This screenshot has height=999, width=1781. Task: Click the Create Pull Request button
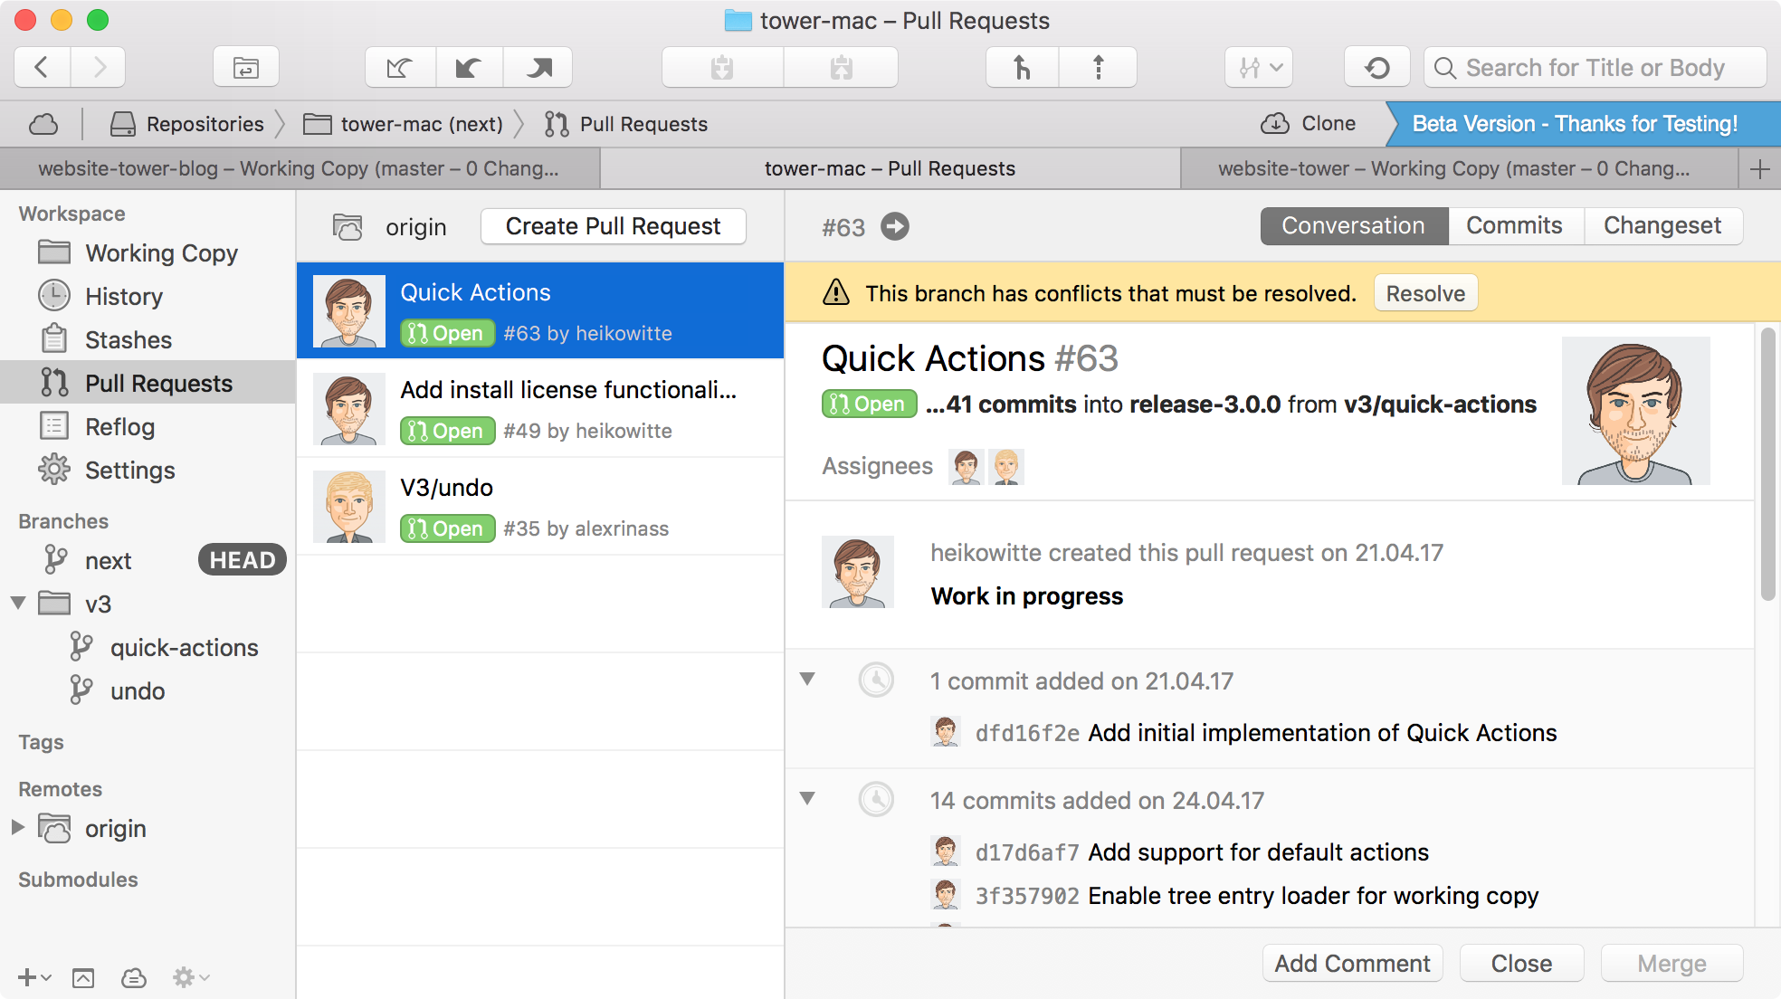[613, 226]
